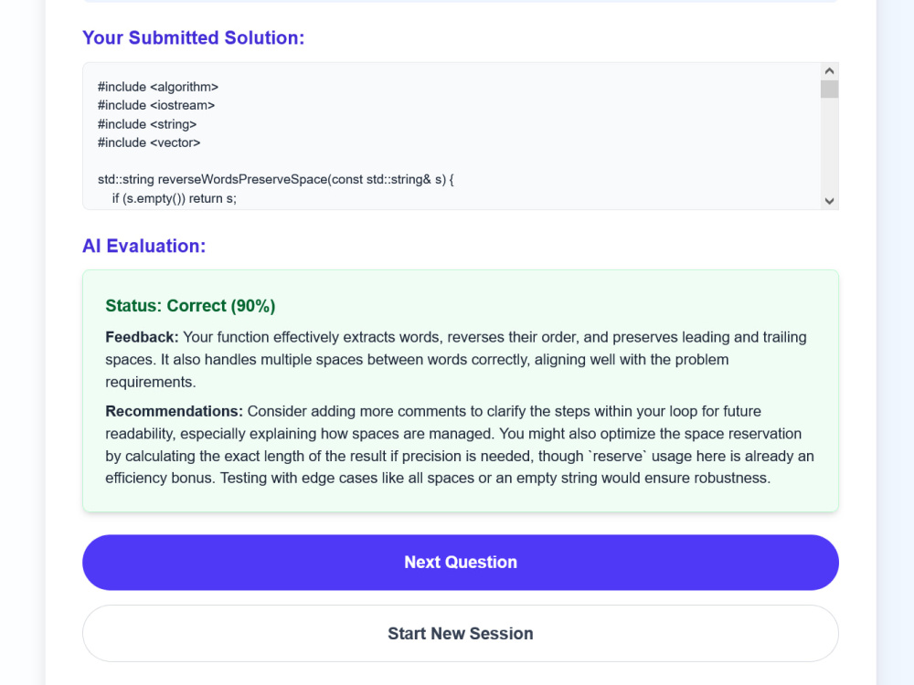914x685 pixels.
Task: Select the '#include <vector>' line
Action: tap(149, 142)
